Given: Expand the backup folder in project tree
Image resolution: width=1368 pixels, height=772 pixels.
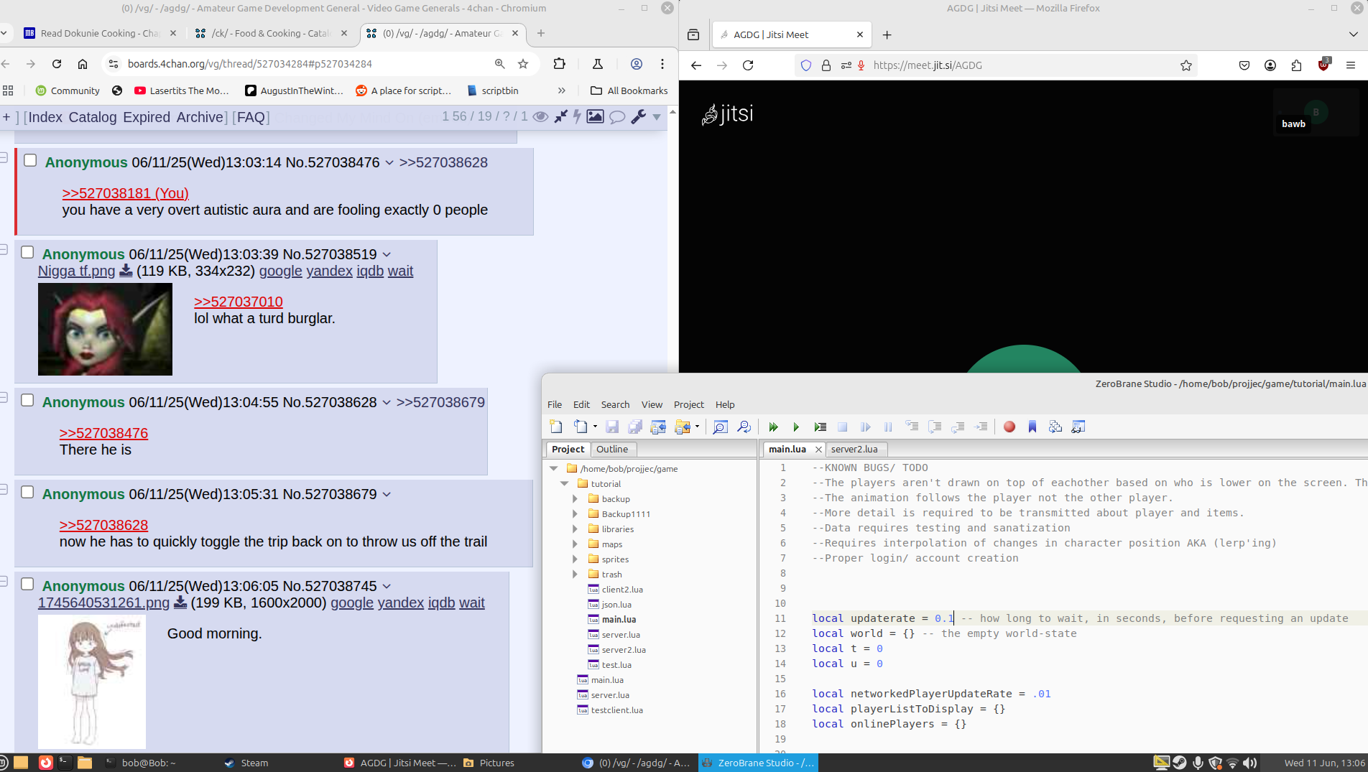Looking at the screenshot, I should (x=575, y=498).
